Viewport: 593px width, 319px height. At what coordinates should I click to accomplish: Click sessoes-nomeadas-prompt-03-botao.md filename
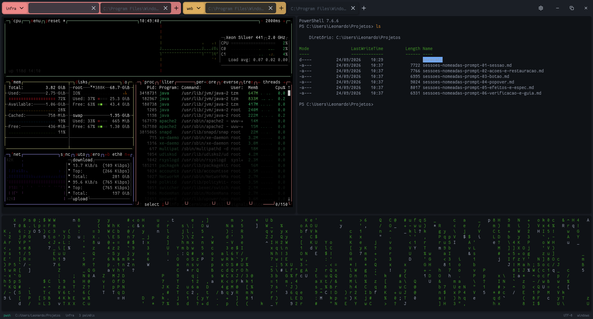click(x=466, y=76)
